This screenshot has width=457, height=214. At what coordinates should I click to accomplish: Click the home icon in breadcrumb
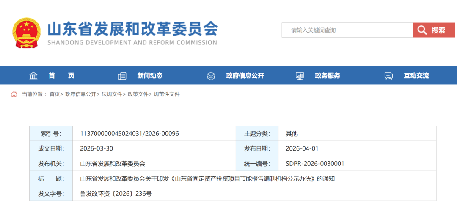click(14, 94)
